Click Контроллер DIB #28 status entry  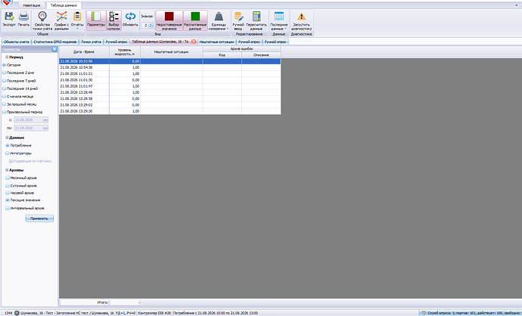click(154, 313)
